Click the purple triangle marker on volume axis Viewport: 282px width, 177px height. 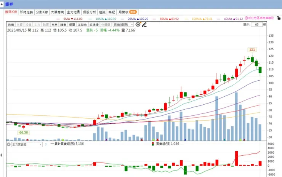point(106,140)
